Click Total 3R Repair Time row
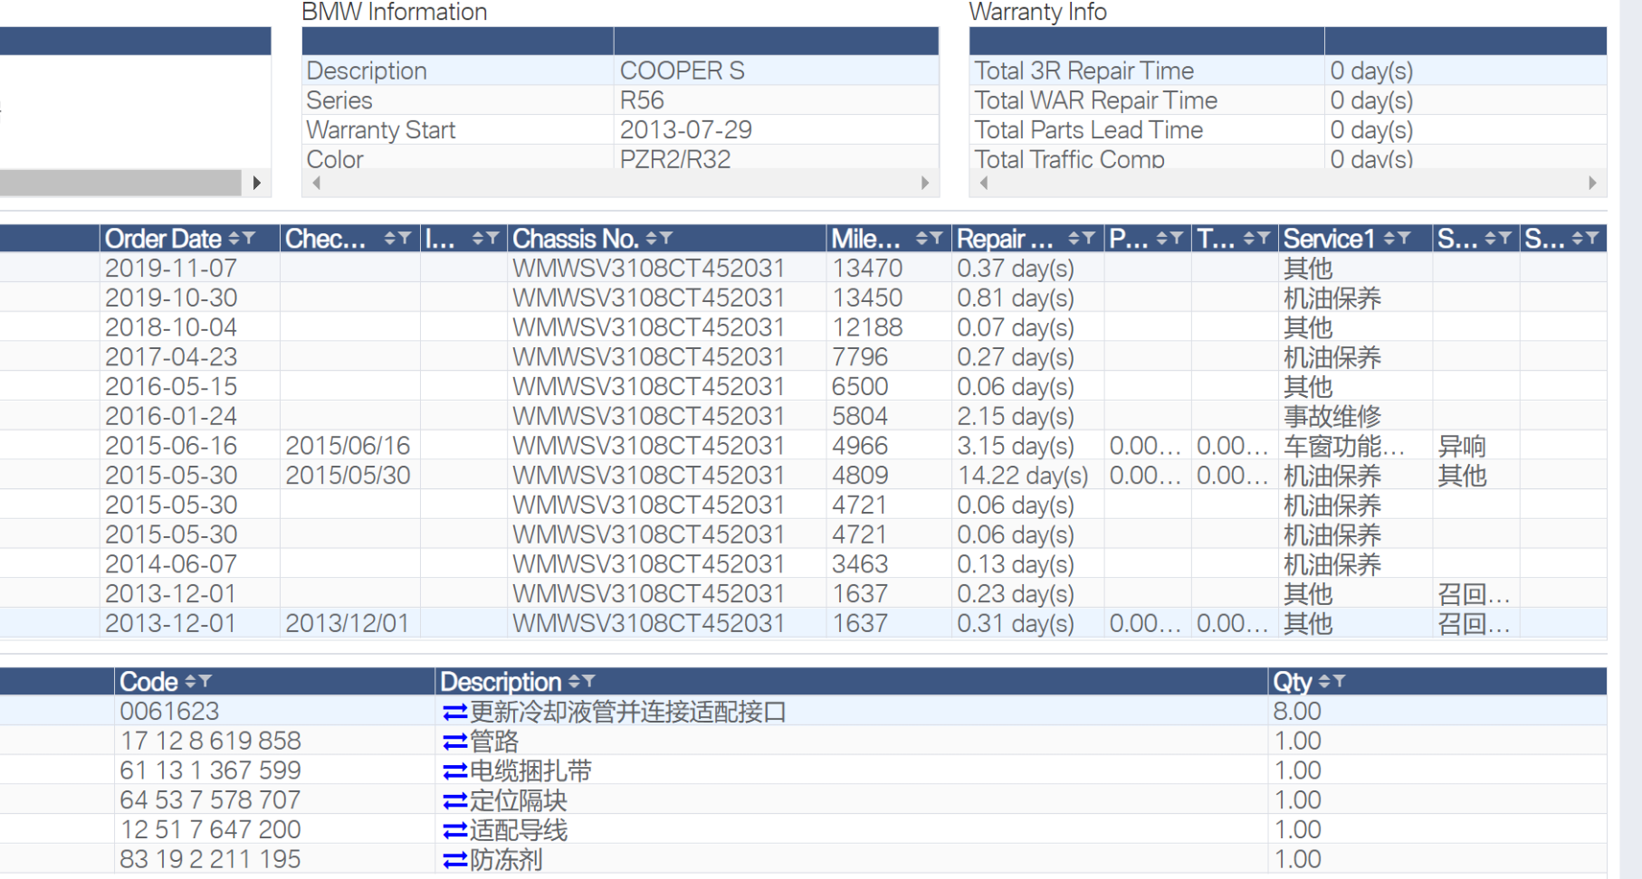 (x=1287, y=71)
